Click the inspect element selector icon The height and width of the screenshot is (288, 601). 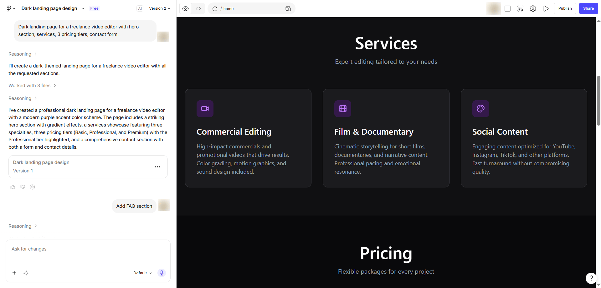click(520, 8)
